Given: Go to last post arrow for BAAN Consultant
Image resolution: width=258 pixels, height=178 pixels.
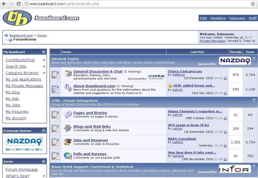Looking at the screenshot, I should pos(225,145).
